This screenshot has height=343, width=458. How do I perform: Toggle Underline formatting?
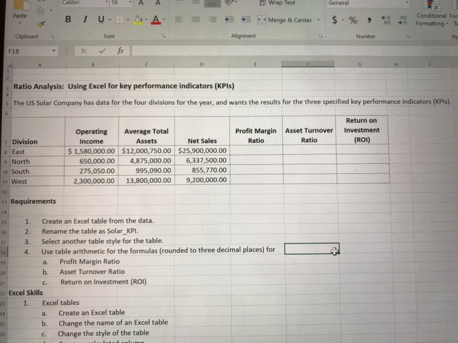101,19
